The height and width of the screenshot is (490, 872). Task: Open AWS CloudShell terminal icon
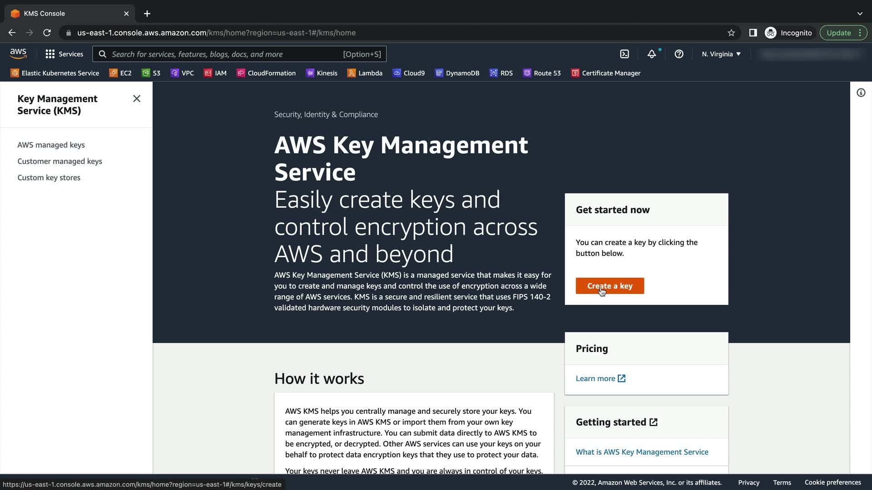click(x=624, y=54)
